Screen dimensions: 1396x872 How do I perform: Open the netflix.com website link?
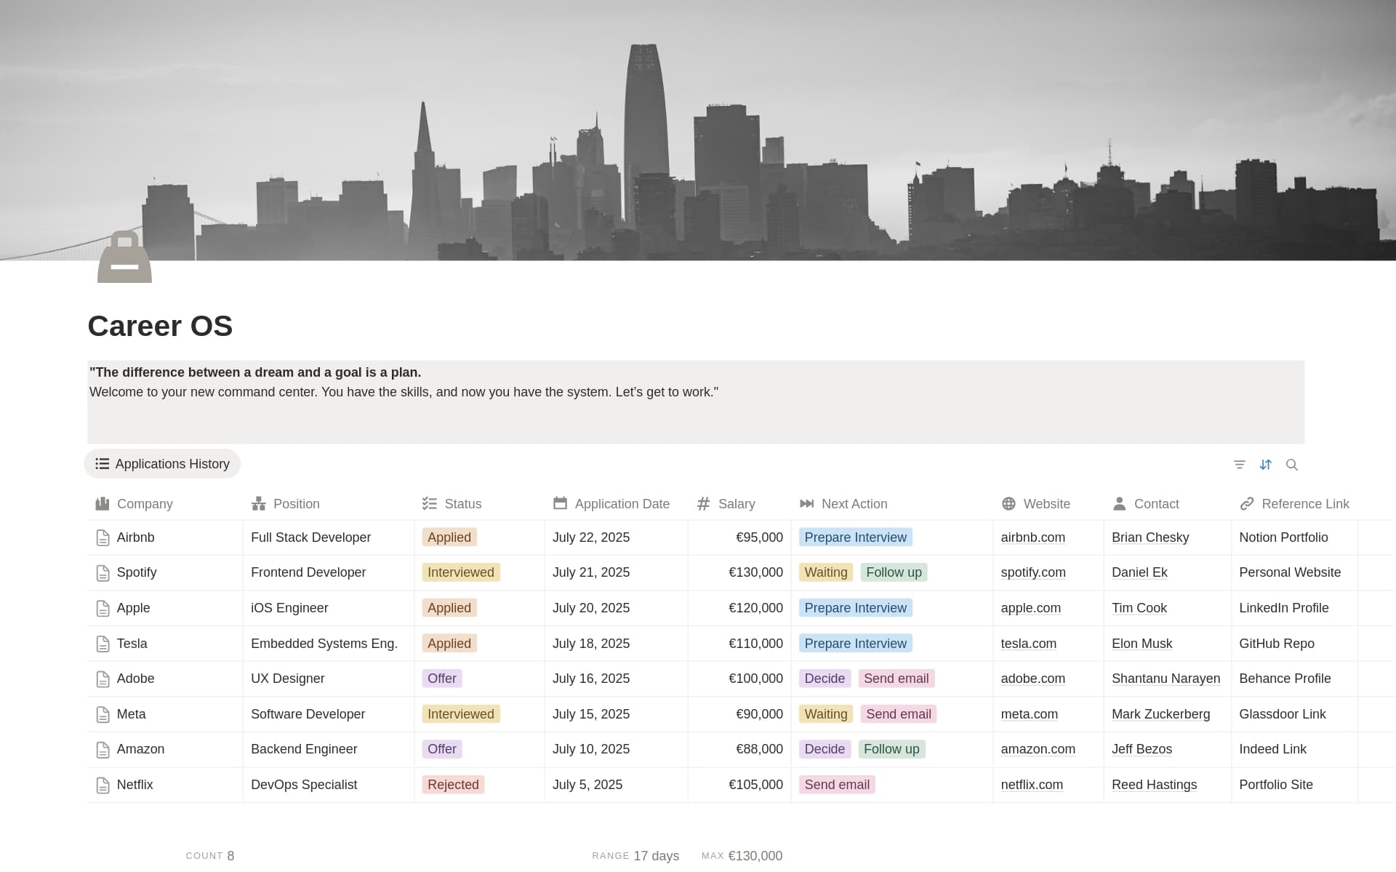click(1032, 785)
